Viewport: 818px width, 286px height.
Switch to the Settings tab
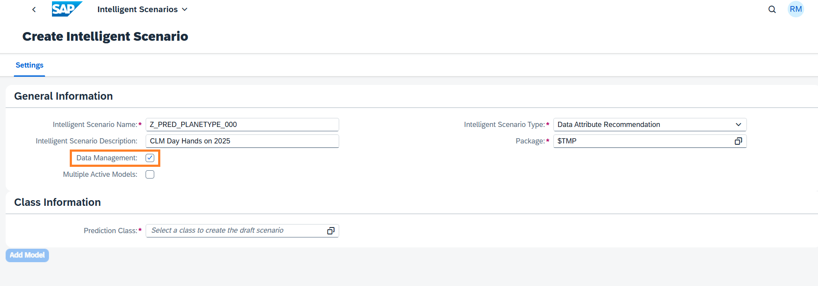click(29, 65)
